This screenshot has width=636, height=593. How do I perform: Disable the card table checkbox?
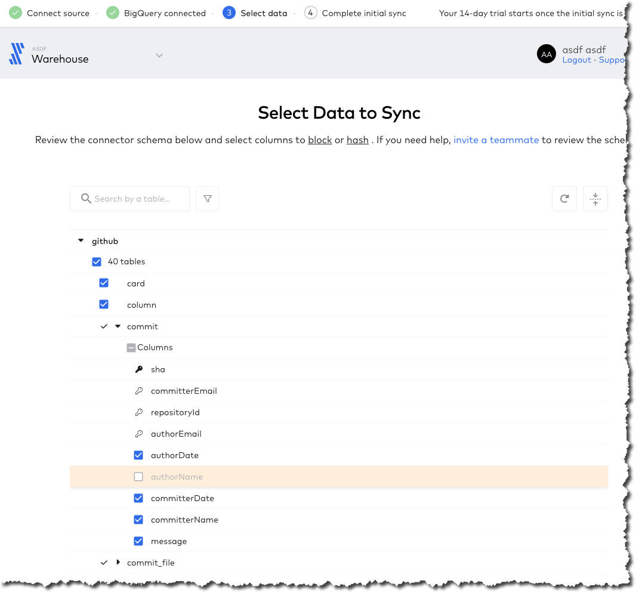104,283
